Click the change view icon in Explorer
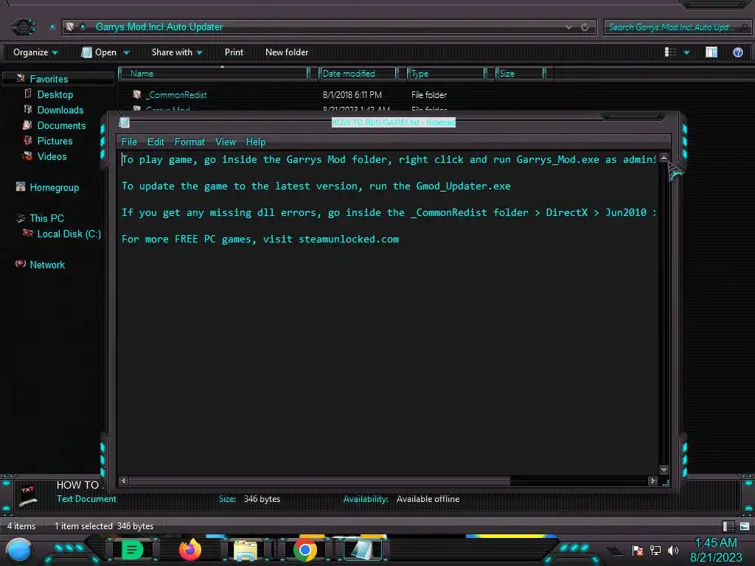The image size is (755, 566). (670, 52)
